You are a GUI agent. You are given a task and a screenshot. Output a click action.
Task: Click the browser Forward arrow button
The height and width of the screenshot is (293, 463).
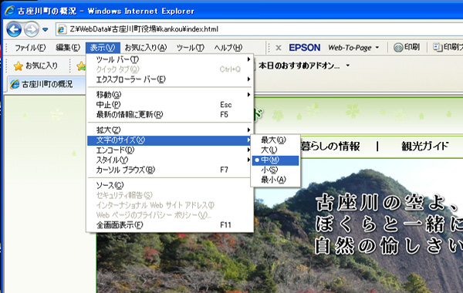pyautogui.click(x=32, y=29)
